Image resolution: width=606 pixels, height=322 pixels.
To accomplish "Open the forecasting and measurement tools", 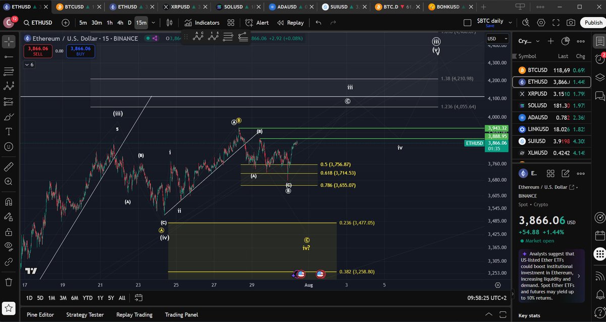I will 9,101.
